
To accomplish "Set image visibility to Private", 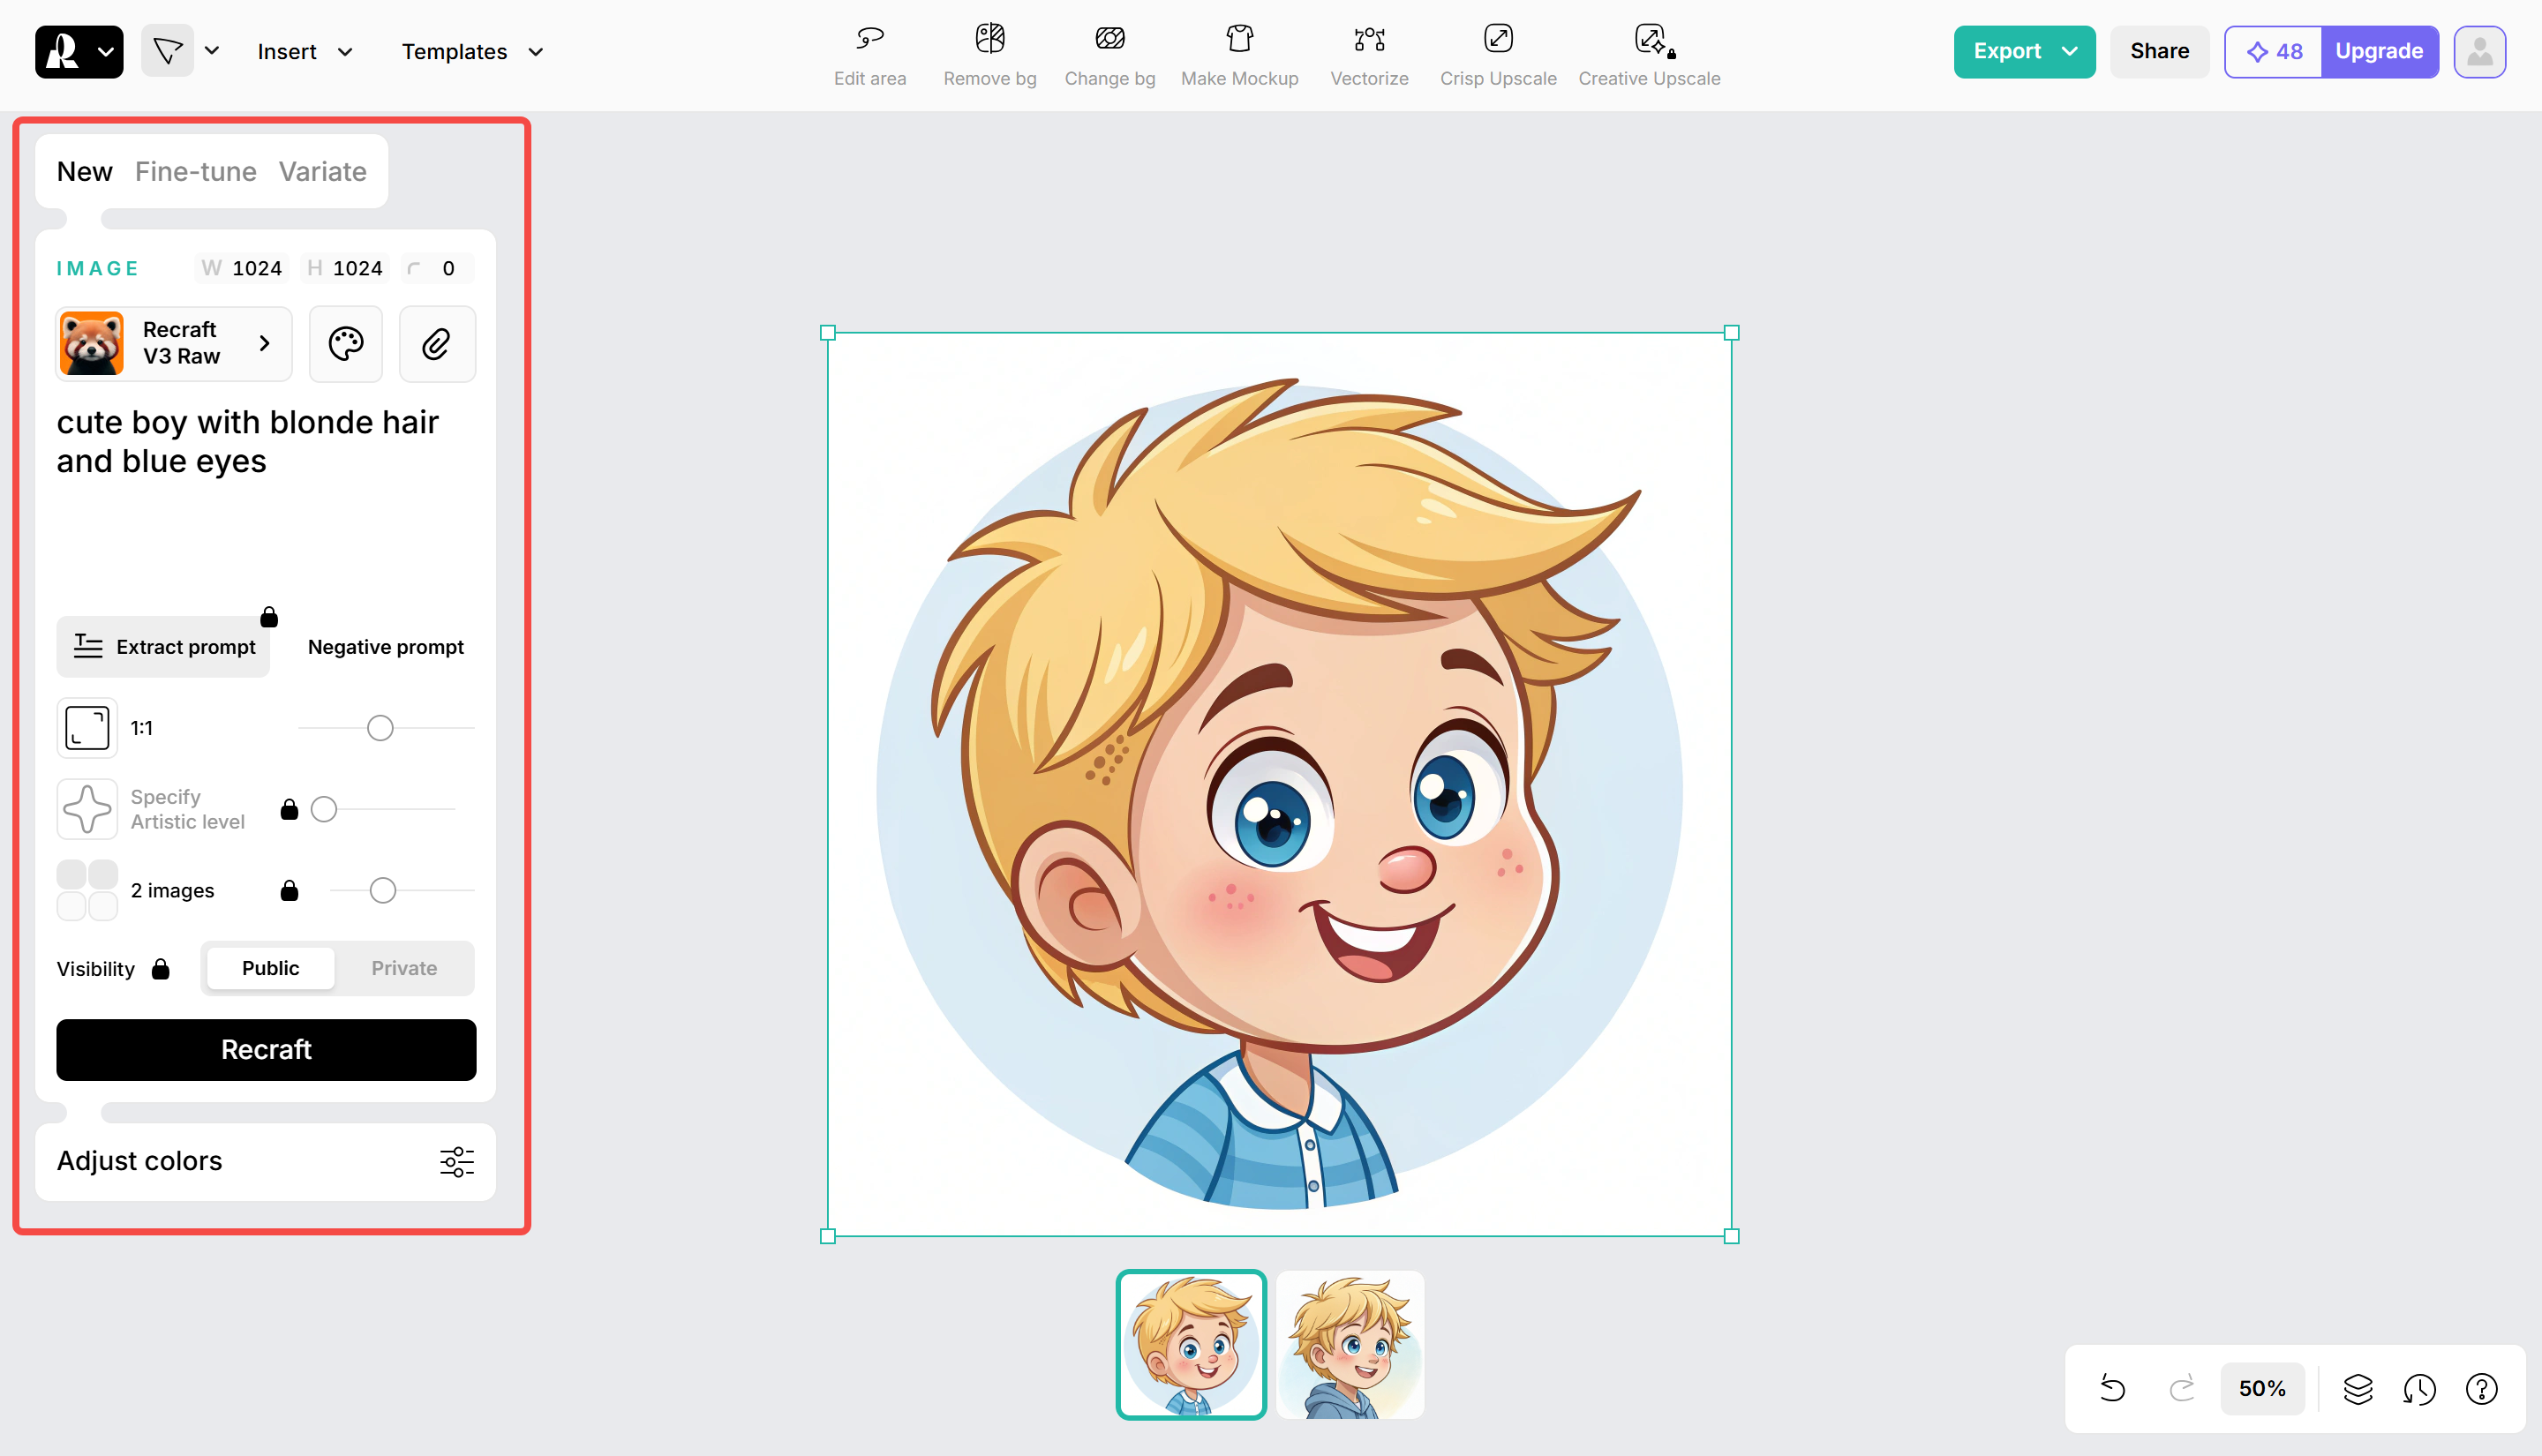I will pyautogui.click(x=404, y=968).
